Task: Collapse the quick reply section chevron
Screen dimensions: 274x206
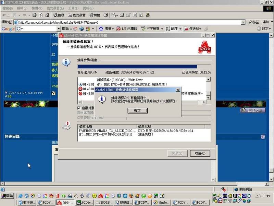Action: tap(263, 137)
